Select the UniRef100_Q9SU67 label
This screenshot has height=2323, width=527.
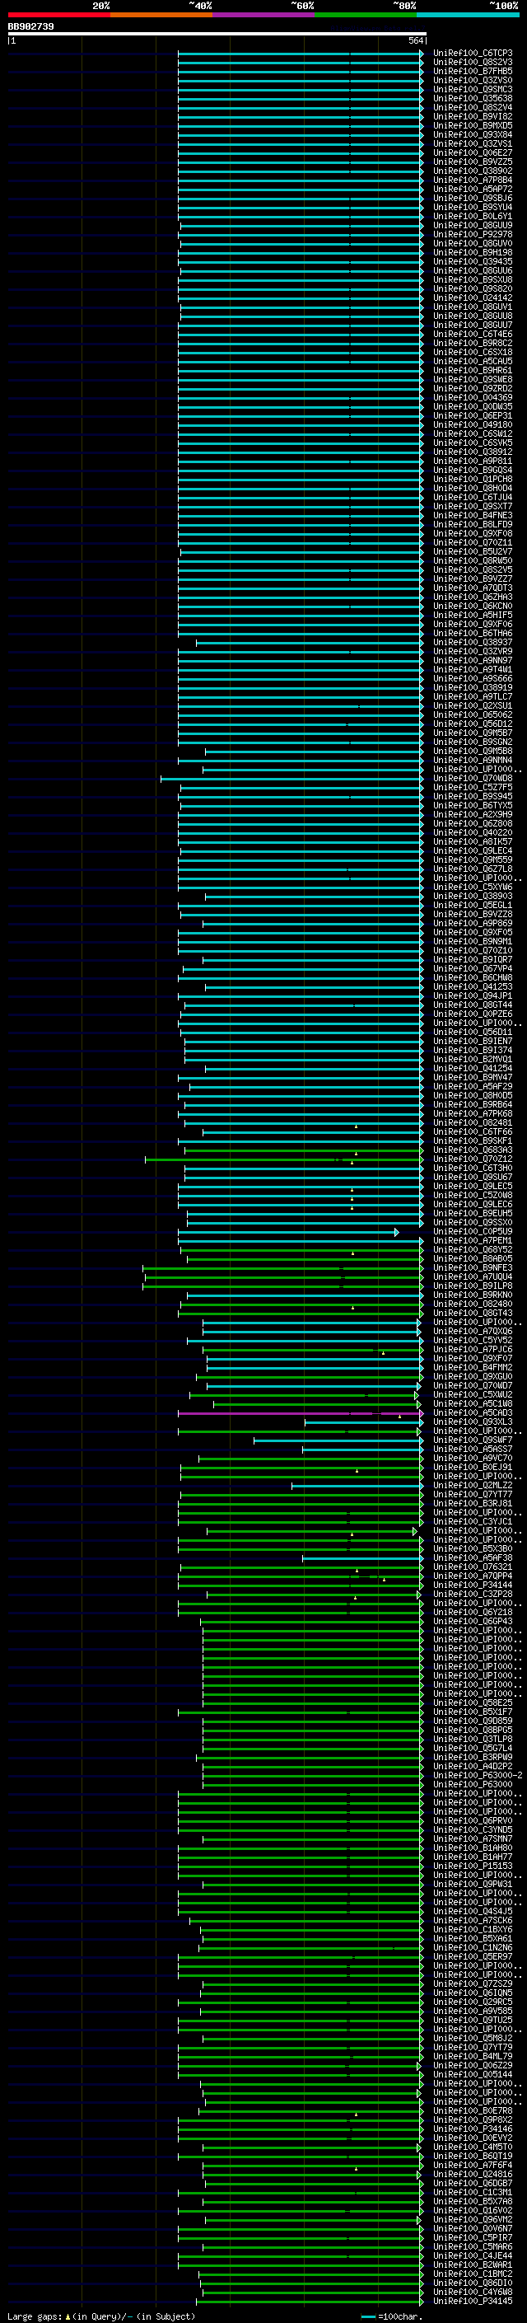[x=472, y=1177]
